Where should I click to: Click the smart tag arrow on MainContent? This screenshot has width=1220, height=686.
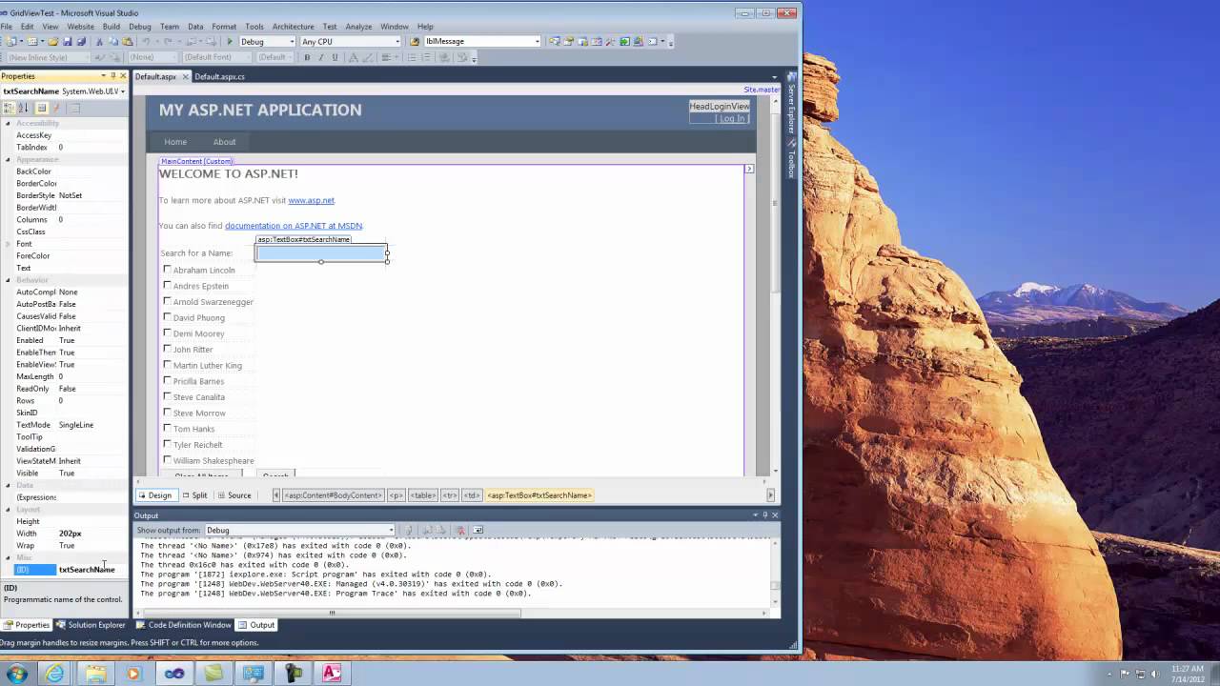click(x=749, y=169)
